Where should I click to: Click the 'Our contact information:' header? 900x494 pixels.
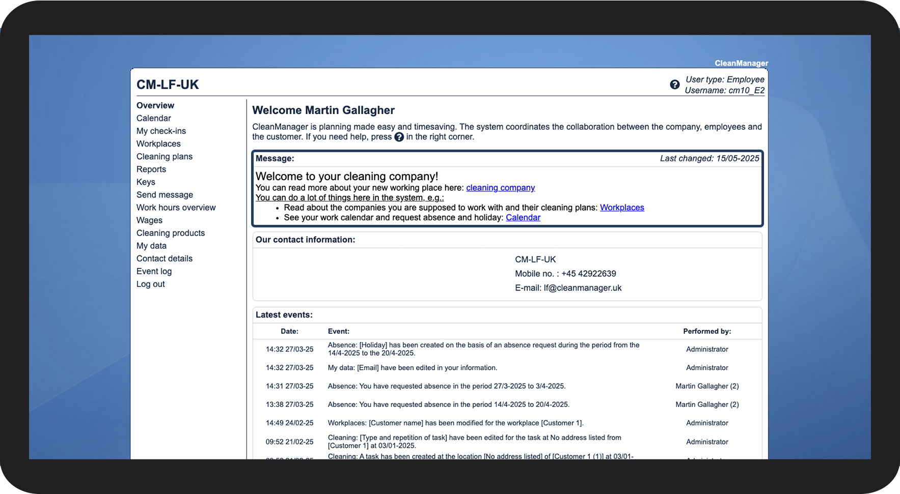point(306,240)
